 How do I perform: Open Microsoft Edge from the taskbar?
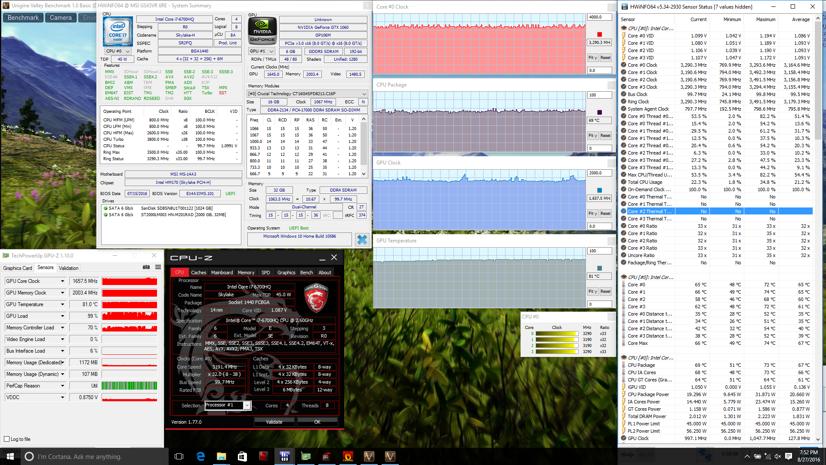[x=200, y=456]
